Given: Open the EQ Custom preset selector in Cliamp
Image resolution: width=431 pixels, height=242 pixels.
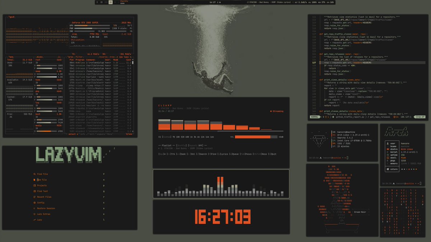Looking at the screenshot, I should click(166, 137).
